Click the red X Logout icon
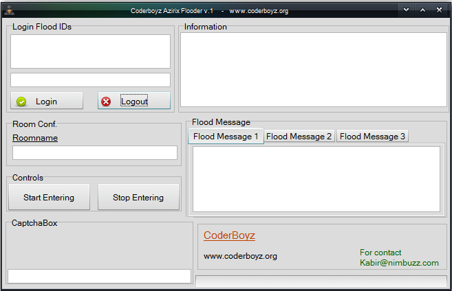 [x=106, y=102]
